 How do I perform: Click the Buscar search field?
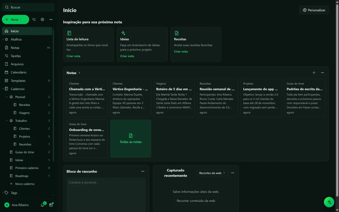click(28, 7)
